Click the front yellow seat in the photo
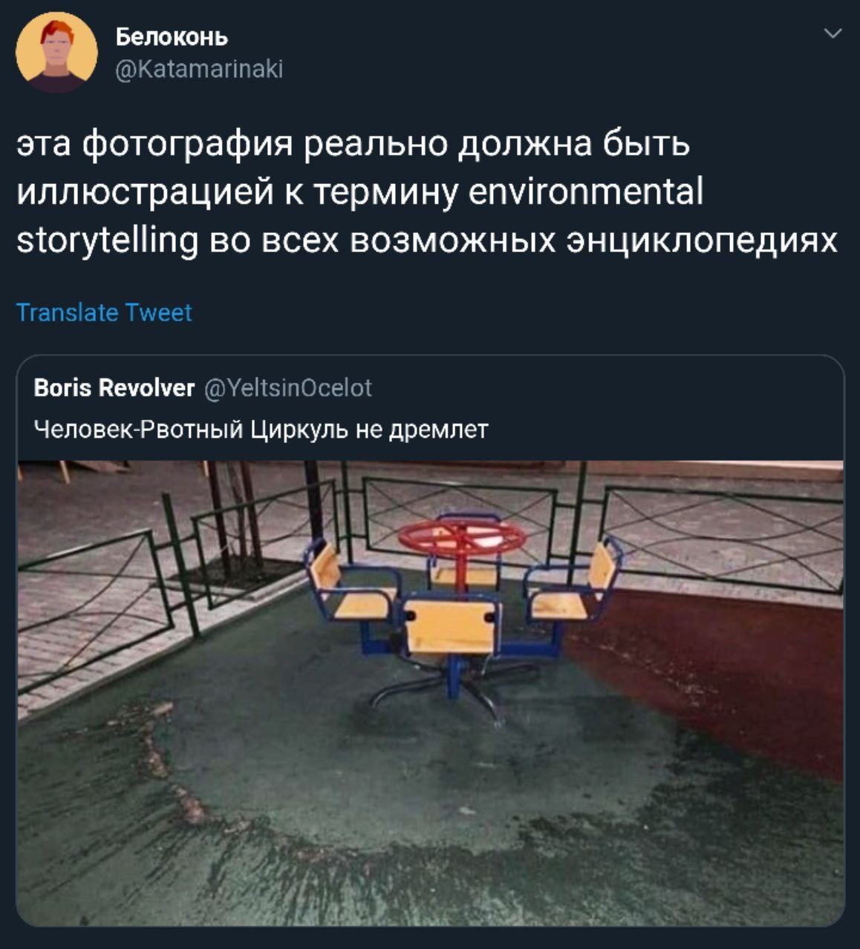860x949 pixels. [451, 628]
